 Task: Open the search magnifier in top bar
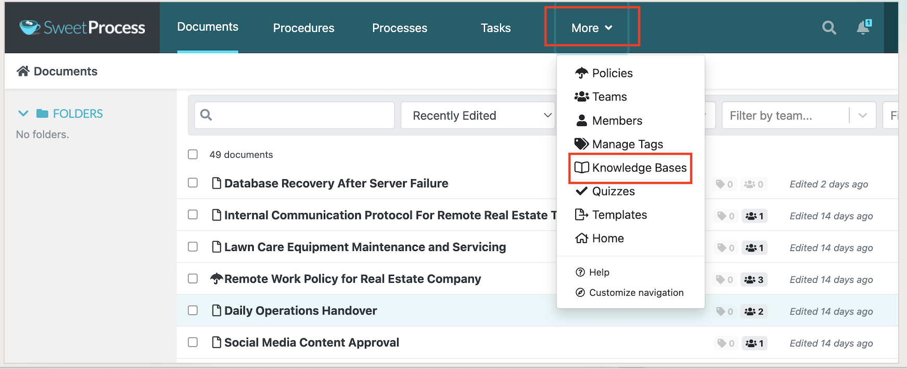click(x=829, y=28)
